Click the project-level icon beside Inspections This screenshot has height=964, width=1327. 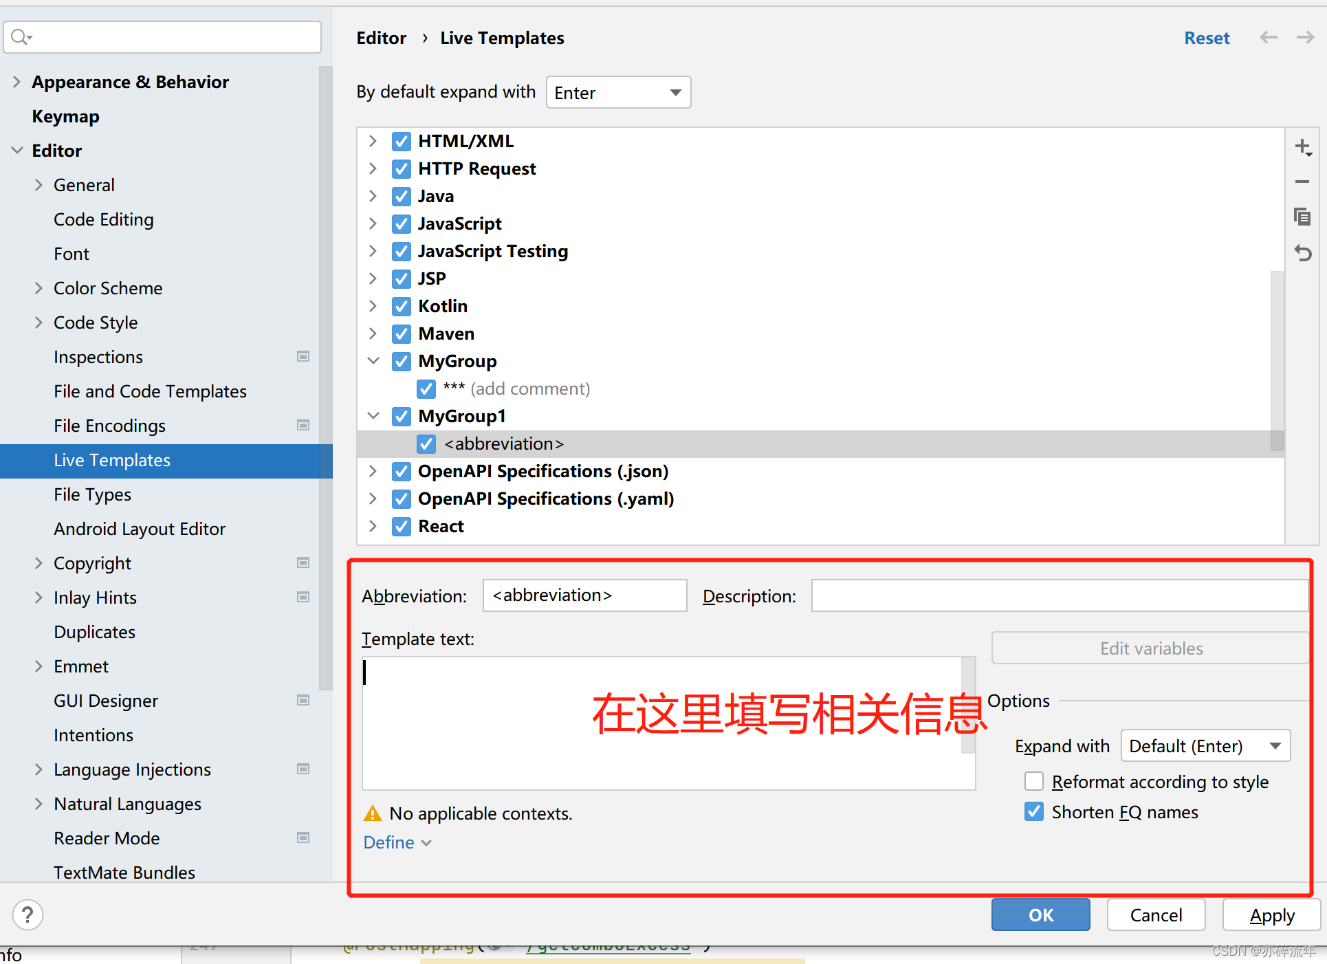click(x=303, y=357)
